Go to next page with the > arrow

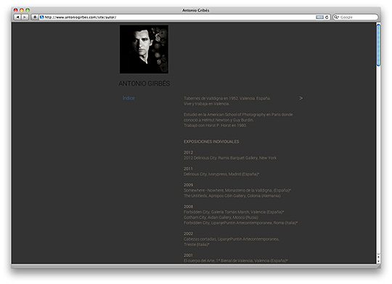click(x=301, y=98)
